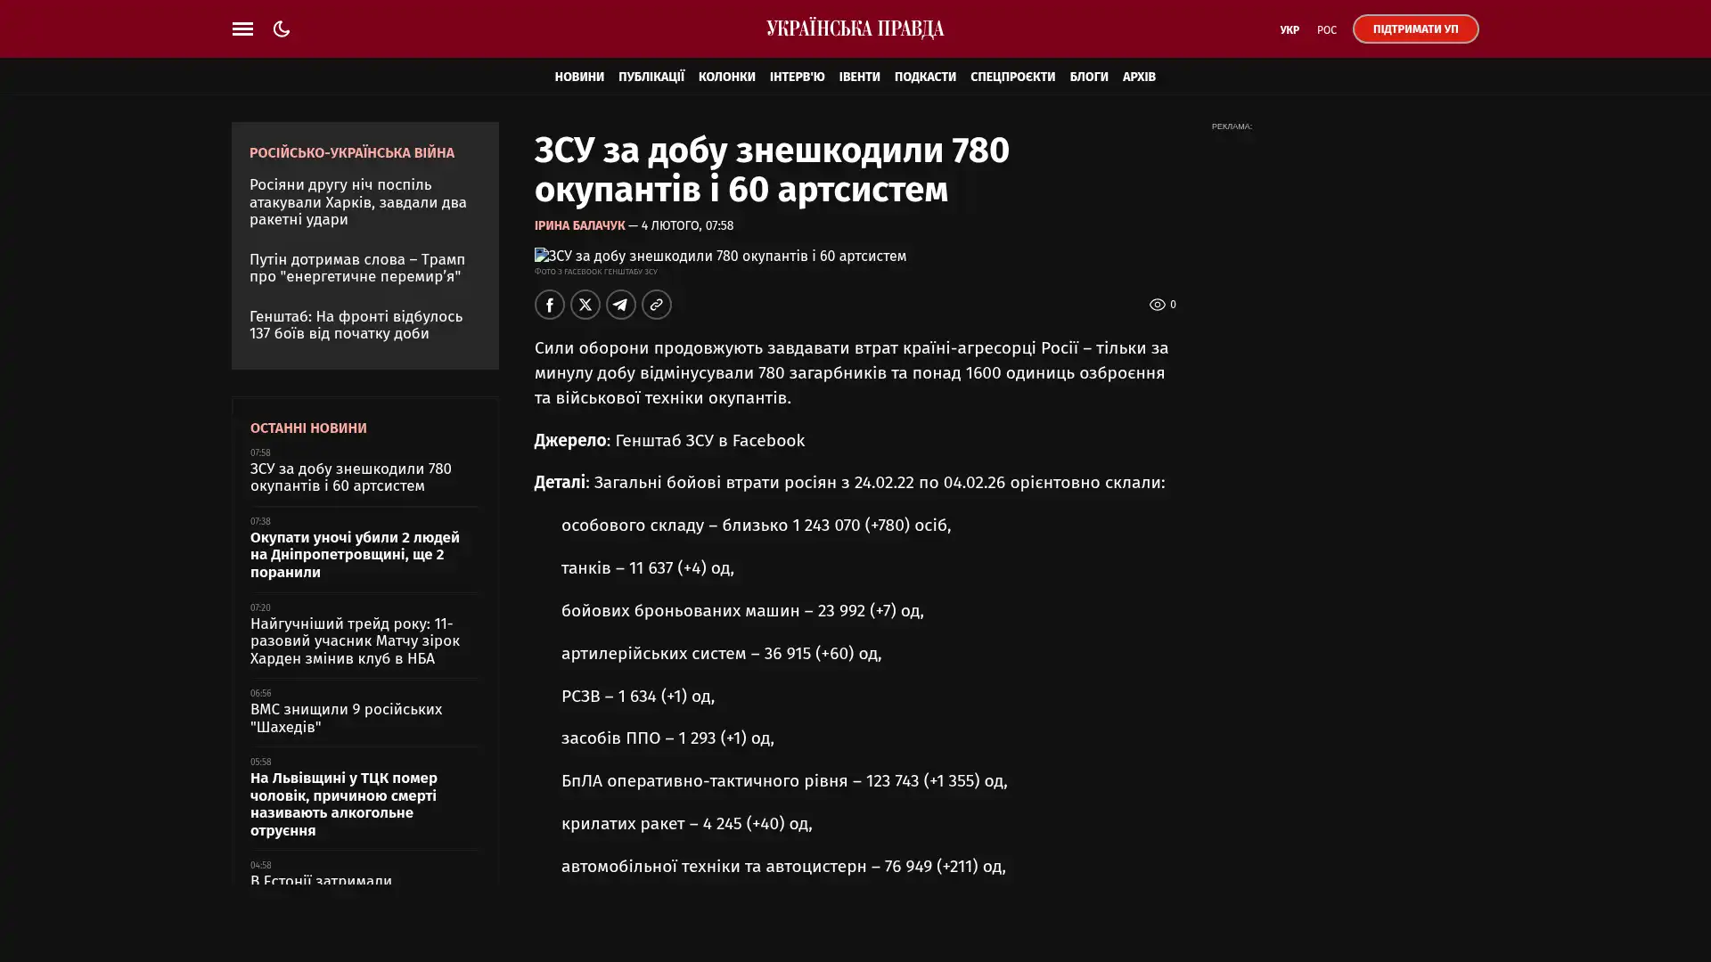Switch language to РОС

point(1326,30)
